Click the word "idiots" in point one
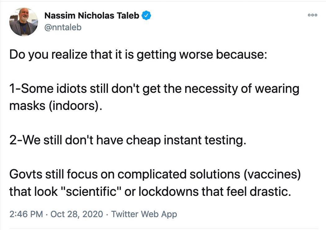Image resolution: width=326 pixels, height=230 pixels. 70,89
